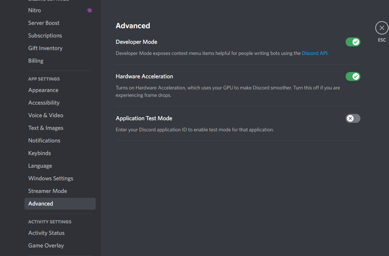Configure Keybinds
Image resolution: width=389 pixels, height=256 pixels.
coord(39,153)
